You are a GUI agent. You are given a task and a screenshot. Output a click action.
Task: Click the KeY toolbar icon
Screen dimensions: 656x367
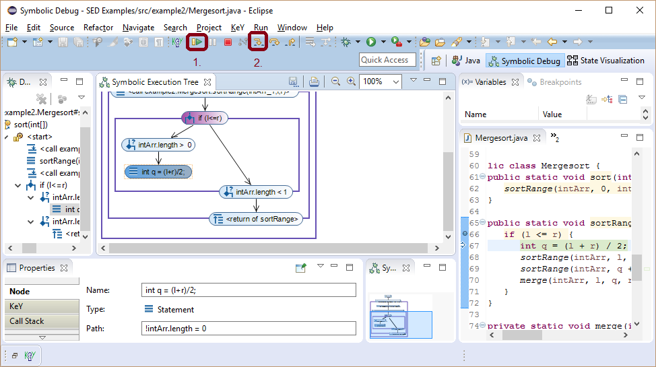coord(177,42)
